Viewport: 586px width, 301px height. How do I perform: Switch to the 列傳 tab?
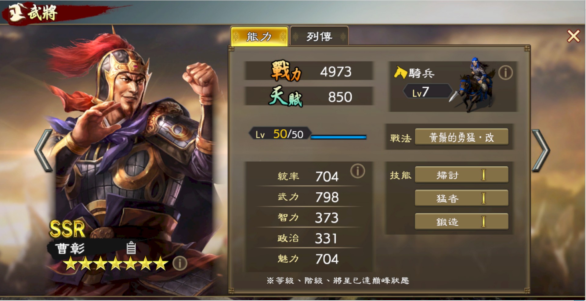point(319,37)
